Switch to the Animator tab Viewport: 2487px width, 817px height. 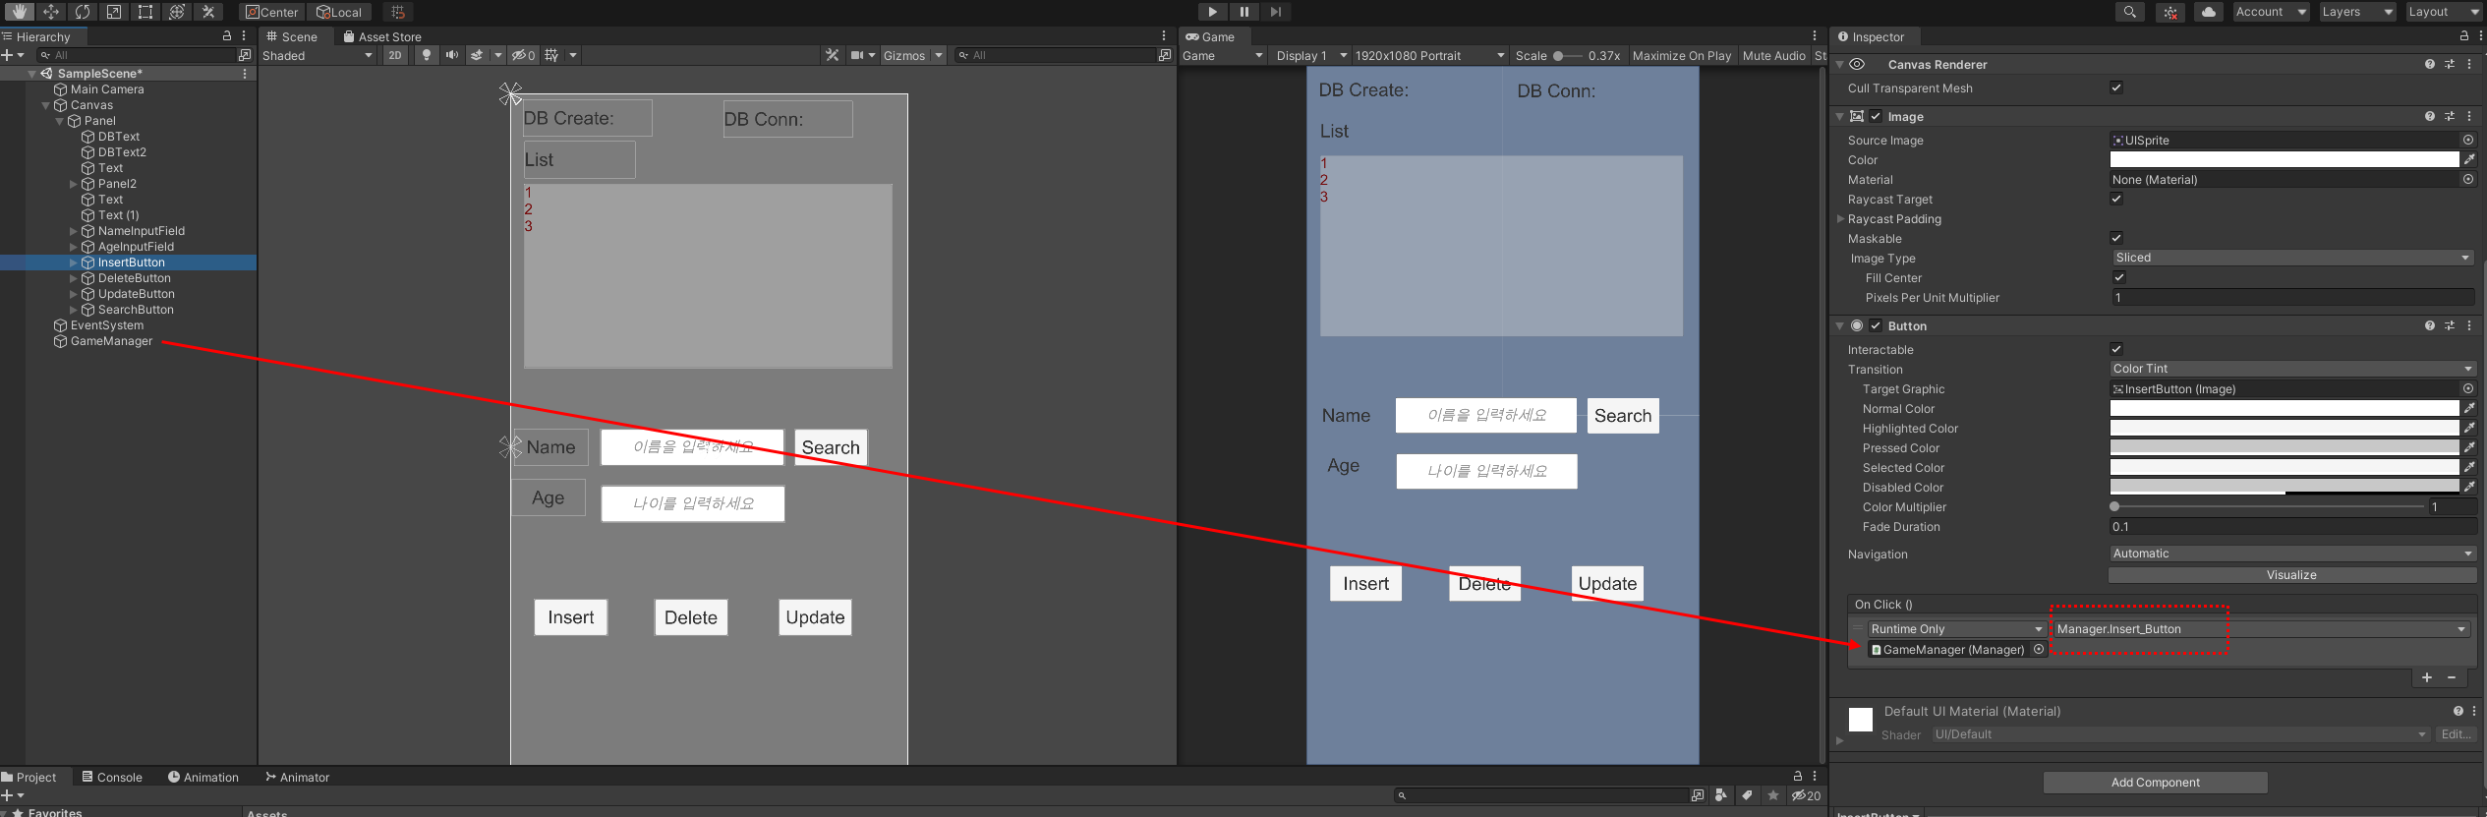298,777
